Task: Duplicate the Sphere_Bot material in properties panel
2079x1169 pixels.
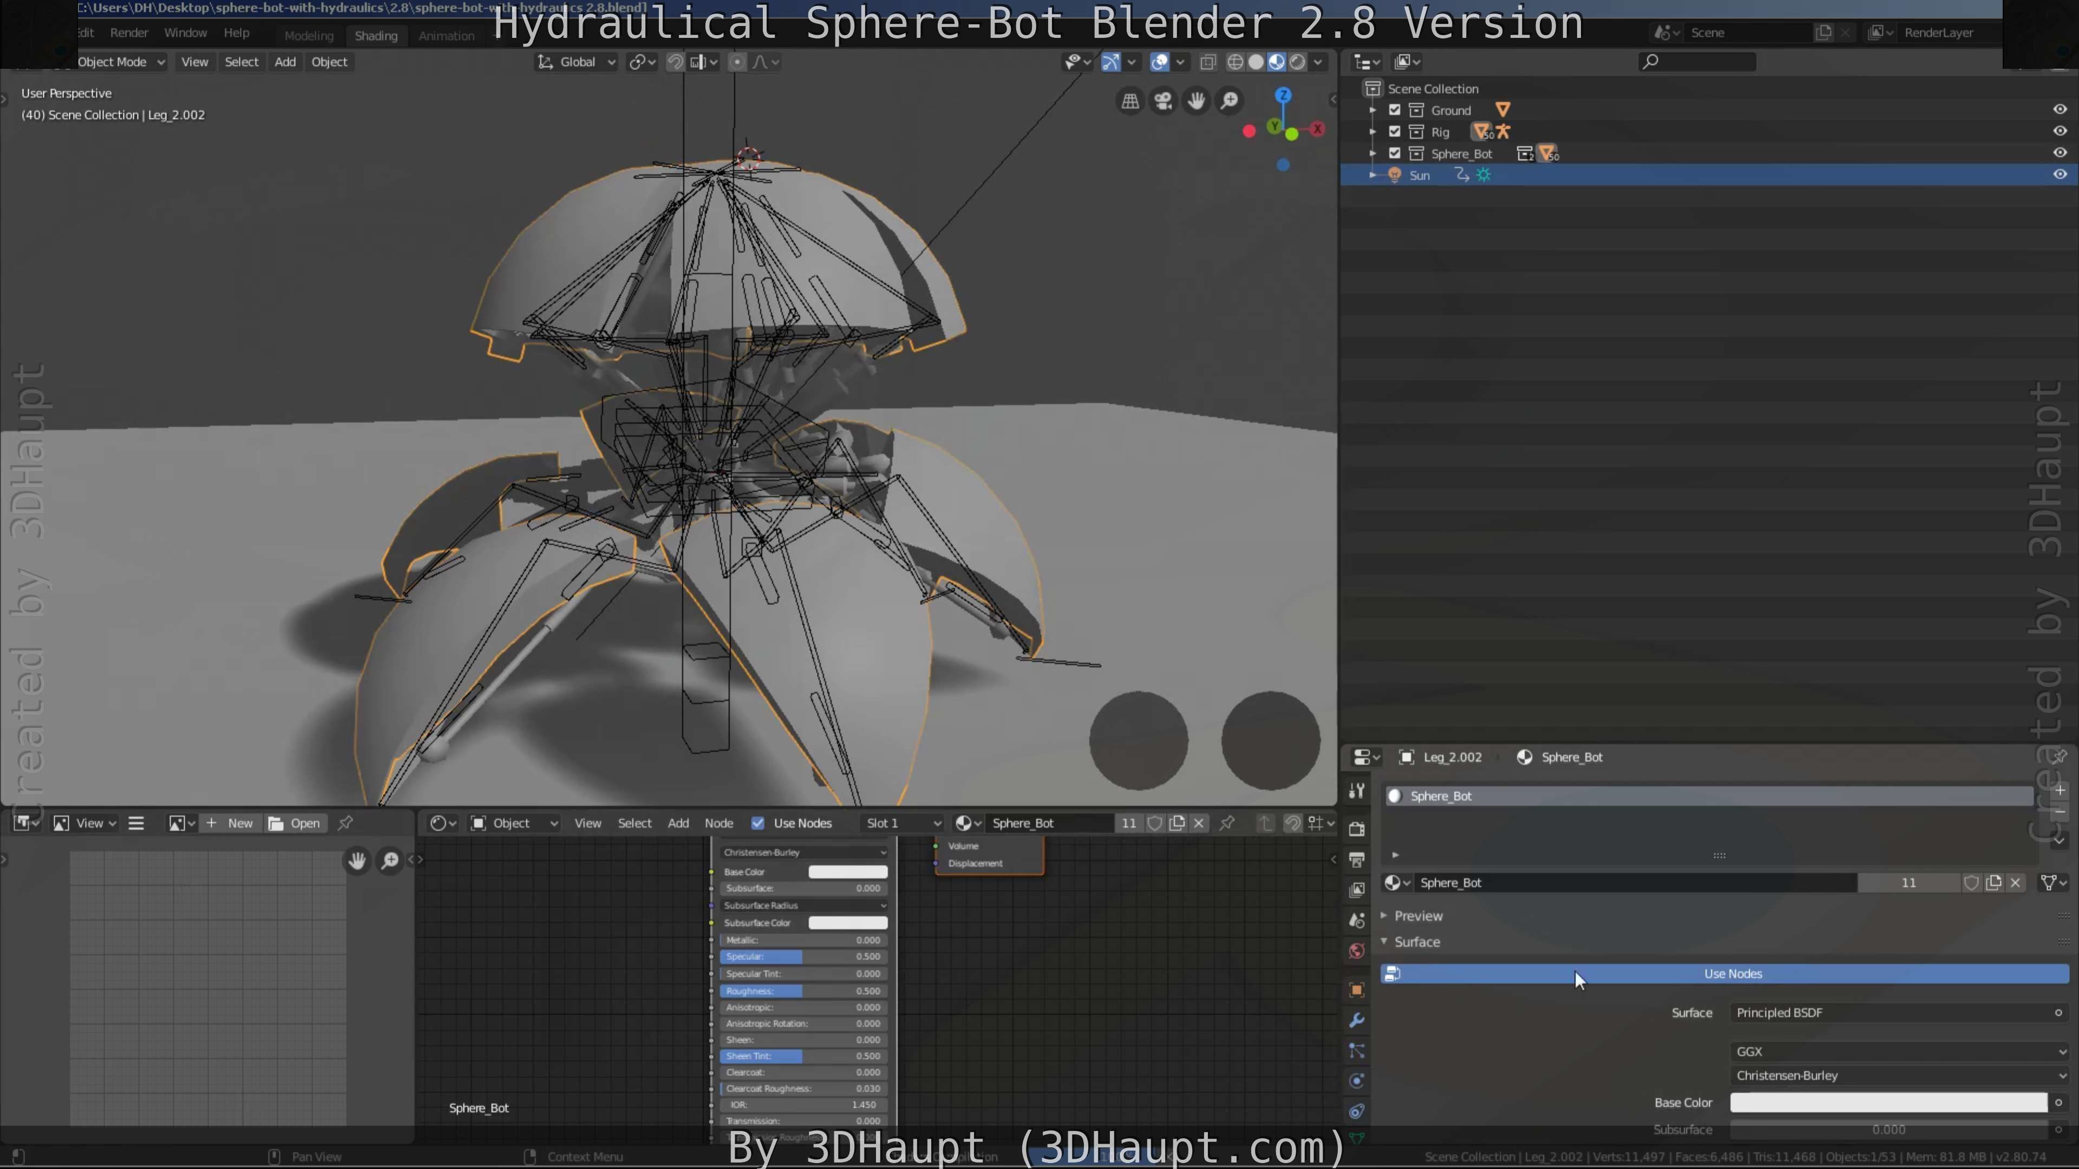Action: coord(1993,883)
